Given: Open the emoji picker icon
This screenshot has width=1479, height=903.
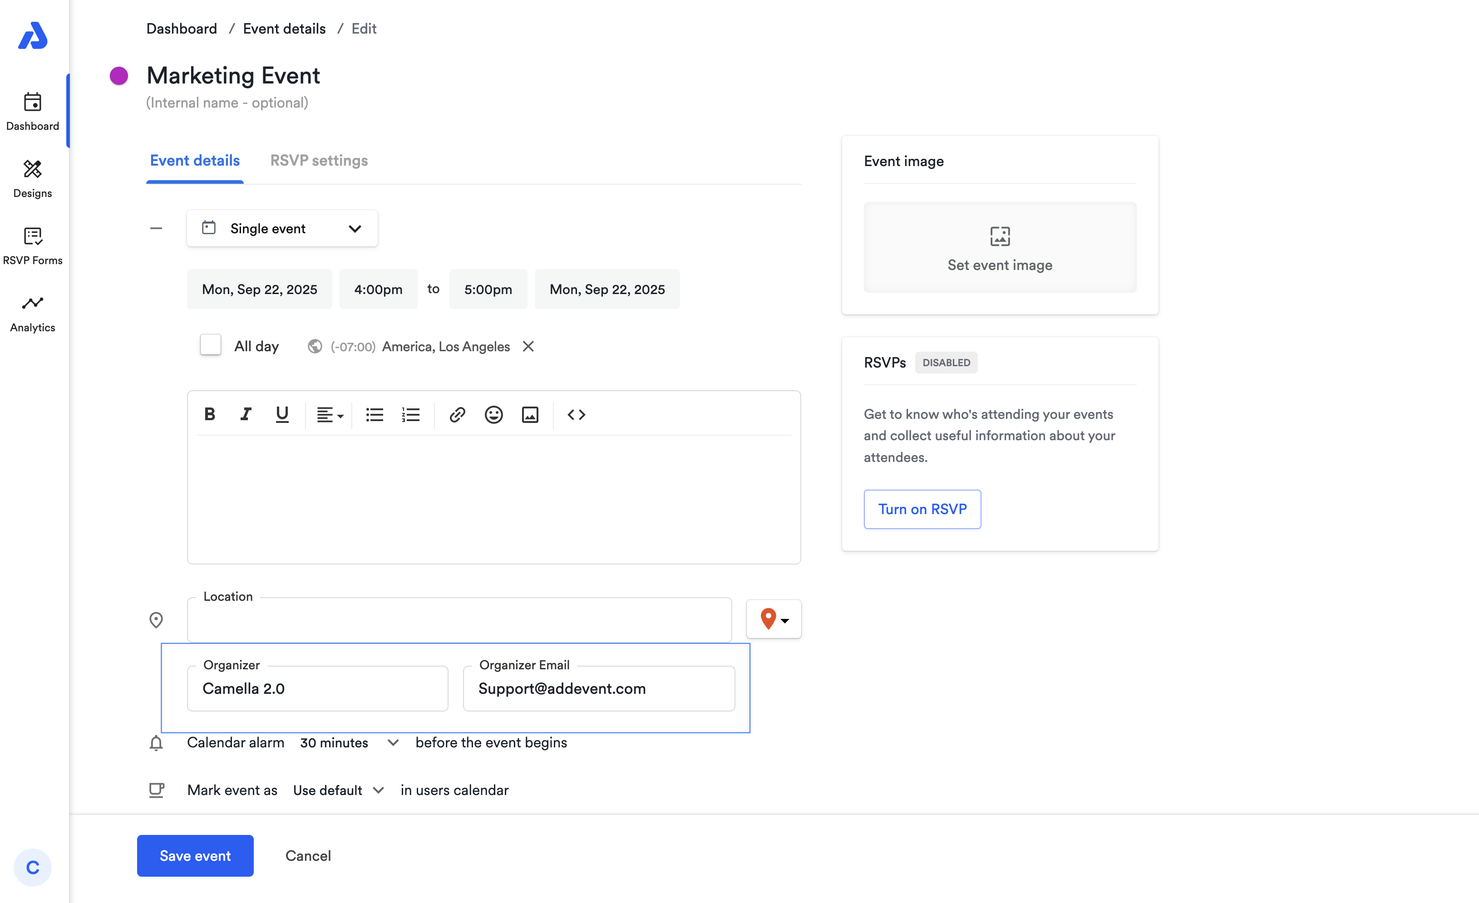Looking at the screenshot, I should (x=493, y=415).
